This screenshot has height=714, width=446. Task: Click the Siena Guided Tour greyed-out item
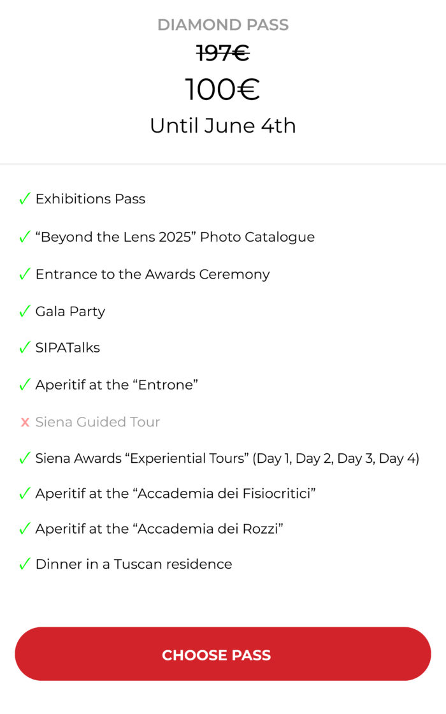coord(98,422)
